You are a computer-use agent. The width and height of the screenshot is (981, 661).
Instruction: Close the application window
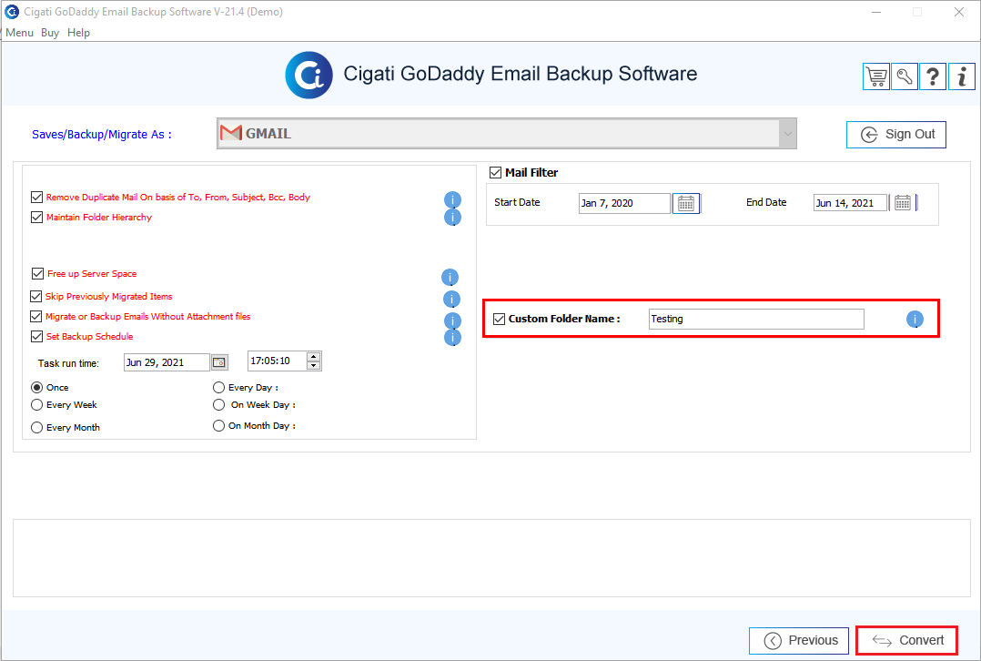point(958,12)
